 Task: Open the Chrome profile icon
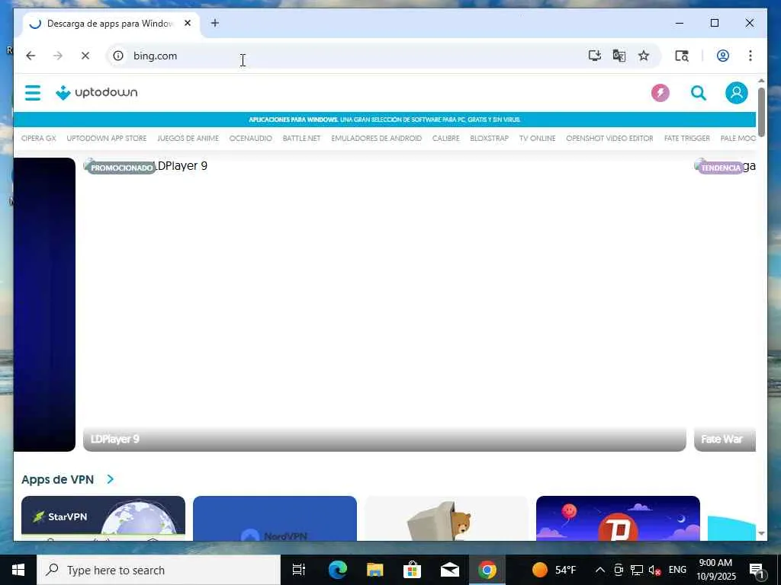(x=723, y=56)
